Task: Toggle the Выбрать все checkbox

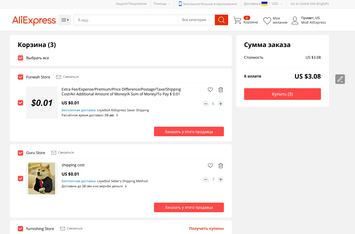Action: (20, 58)
